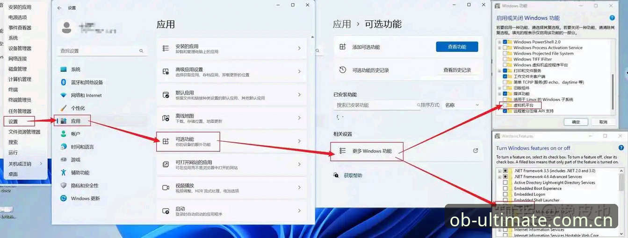Expand the 打印和文件服务 tree node
This screenshot has height=238, width=628.
tap(499, 70)
